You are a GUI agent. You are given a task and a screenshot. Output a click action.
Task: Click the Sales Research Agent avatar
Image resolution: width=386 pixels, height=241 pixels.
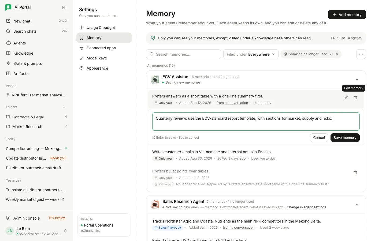[155, 204]
